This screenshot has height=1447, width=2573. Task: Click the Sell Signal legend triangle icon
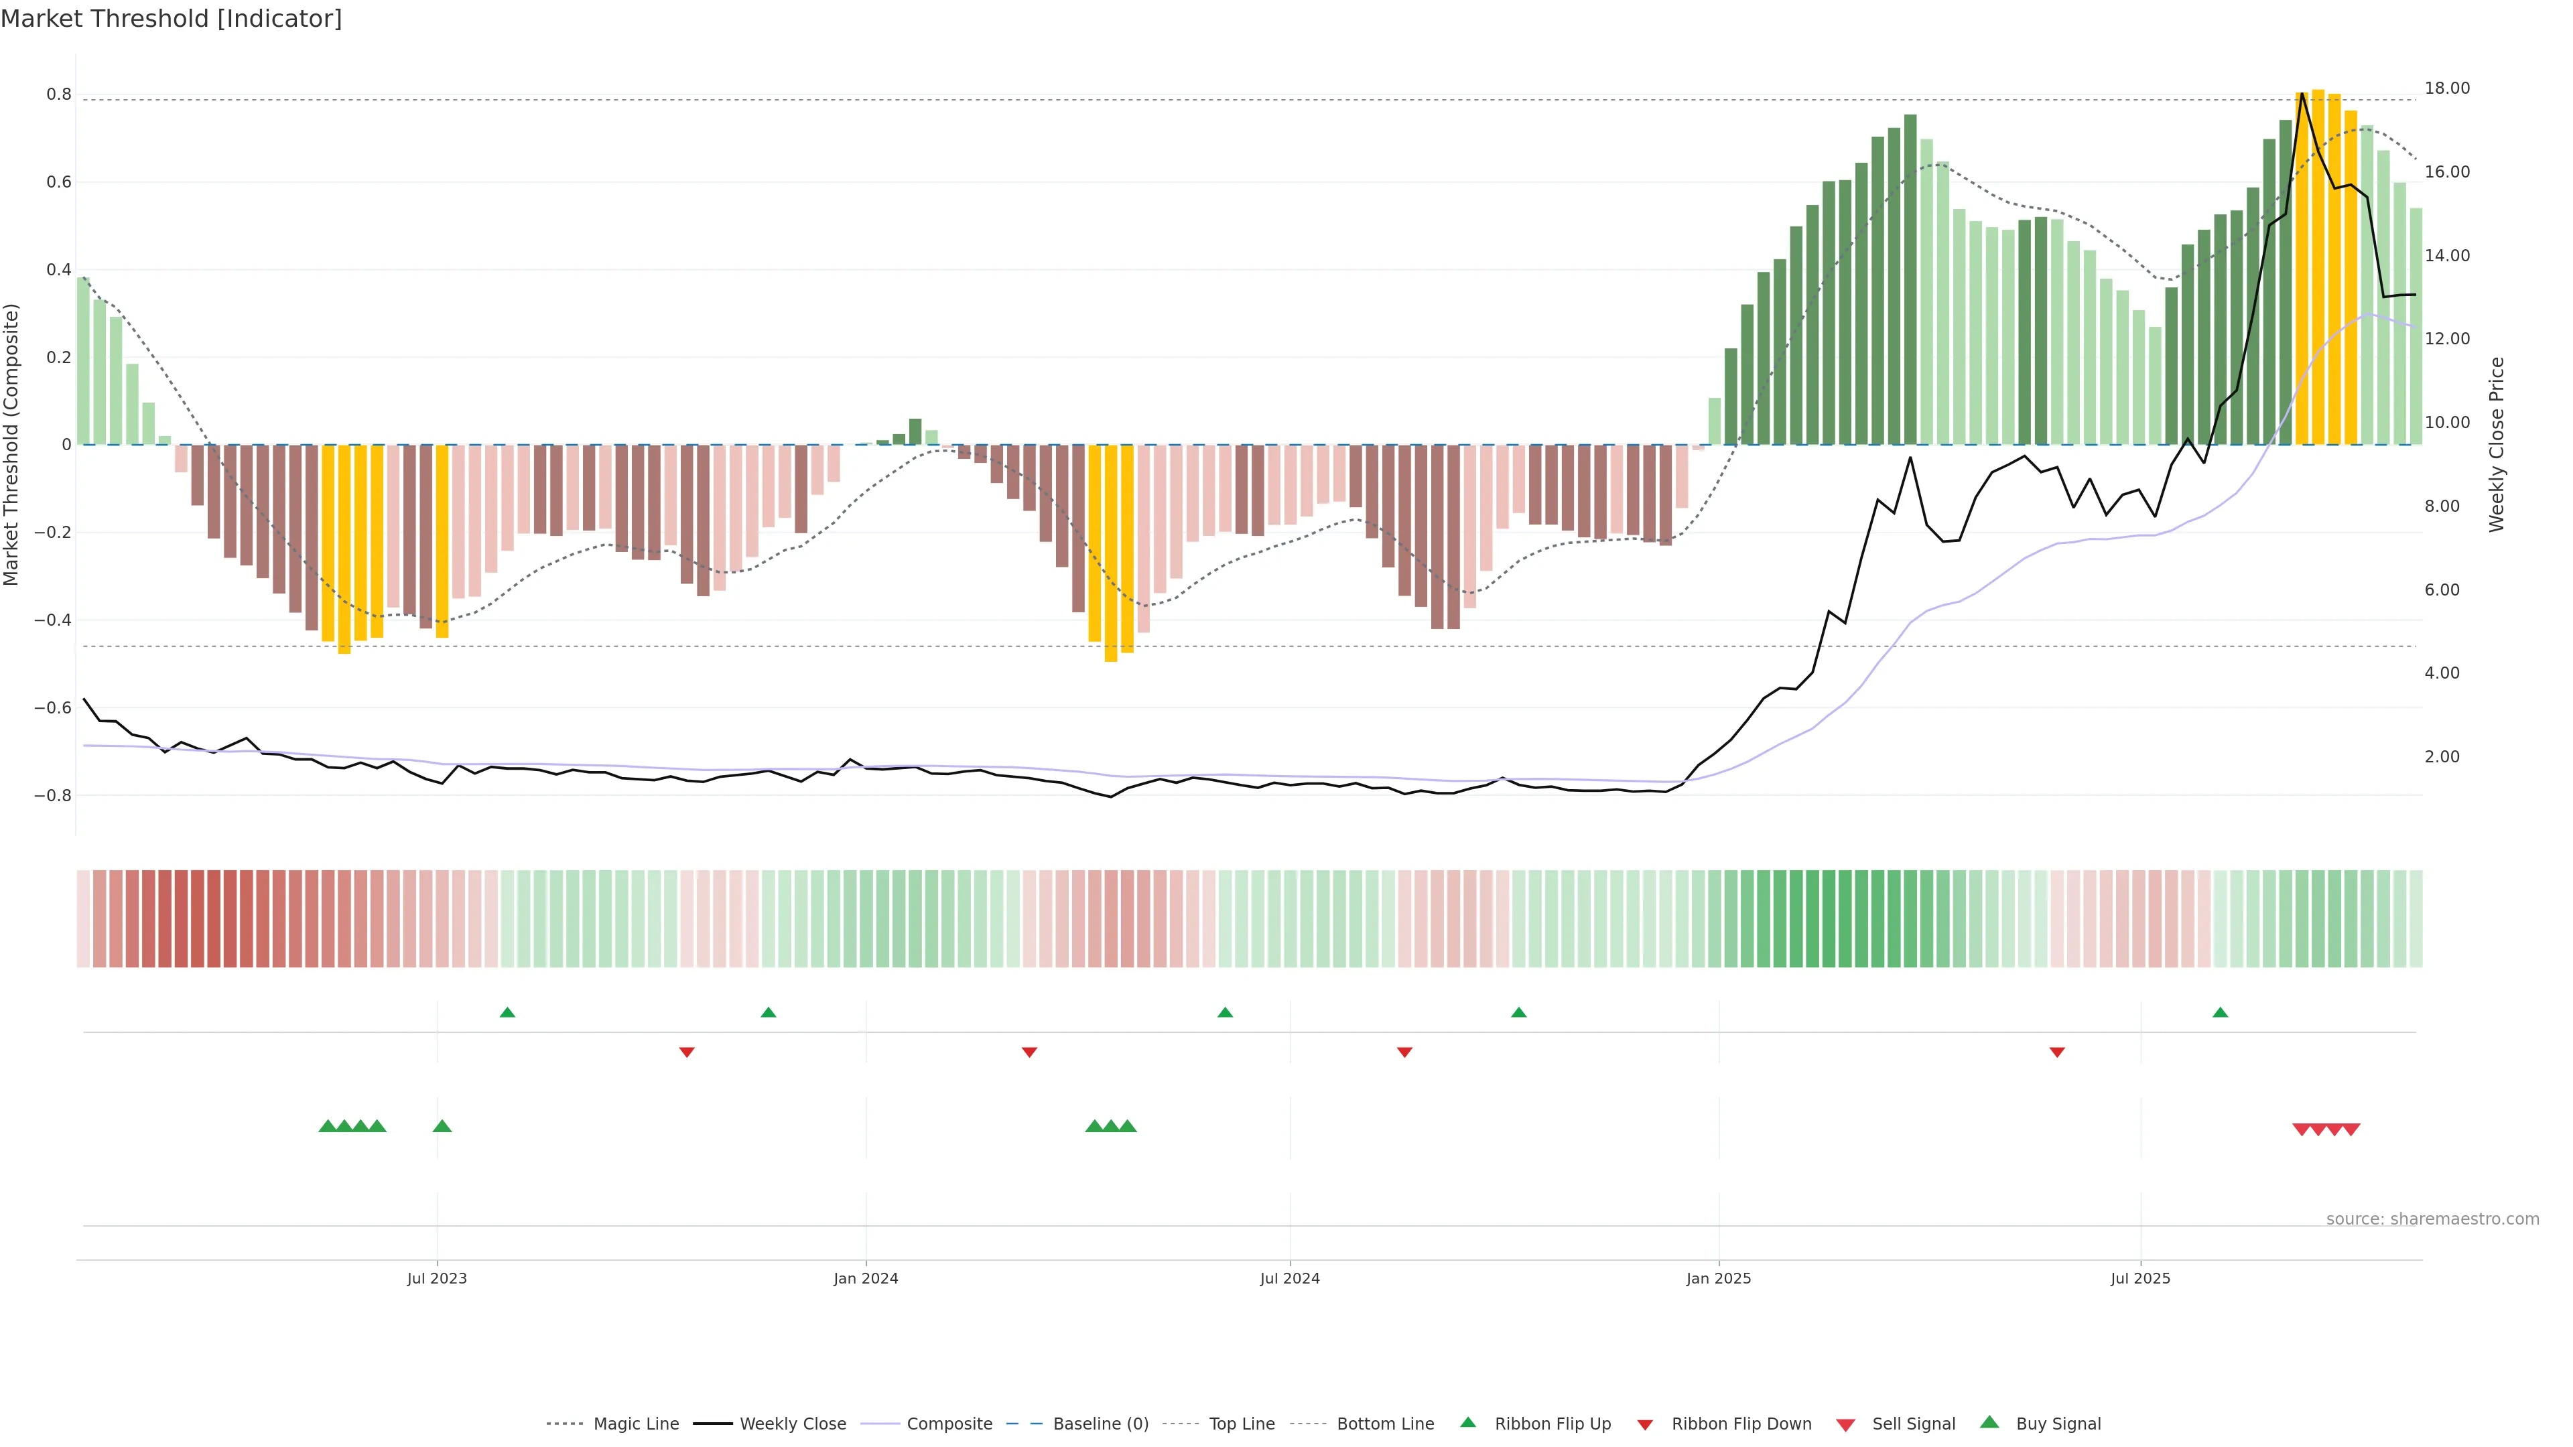1845,1425
